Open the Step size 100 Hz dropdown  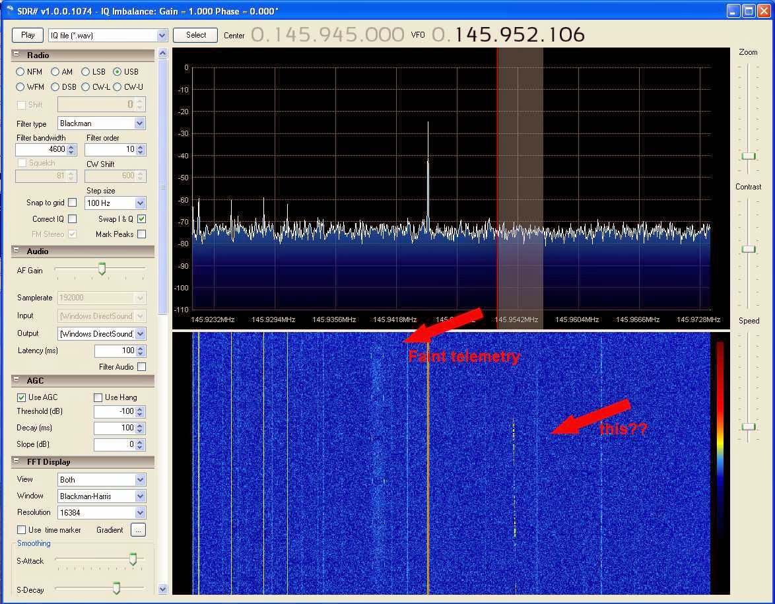[x=139, y=203]
